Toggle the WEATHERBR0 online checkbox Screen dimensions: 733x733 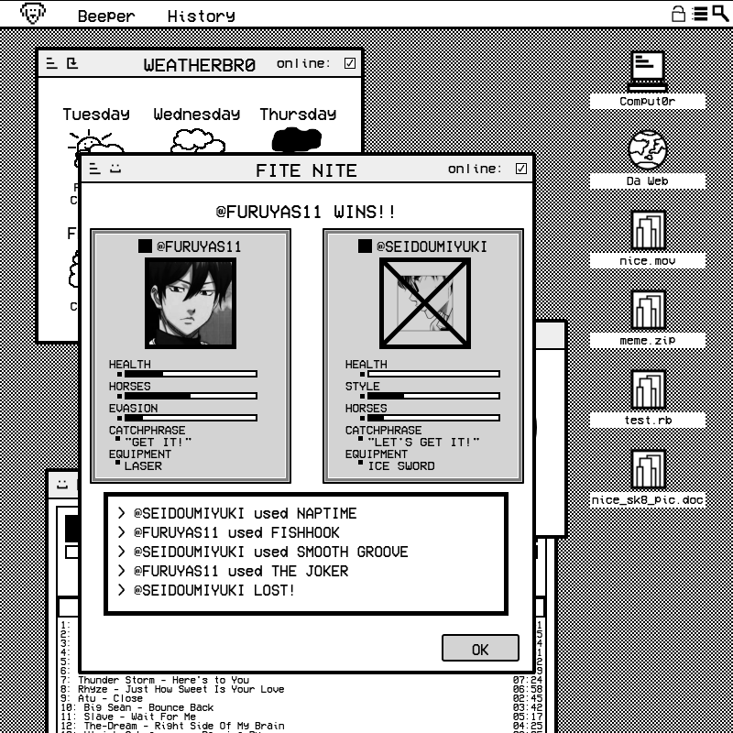[x=350, y=63]
